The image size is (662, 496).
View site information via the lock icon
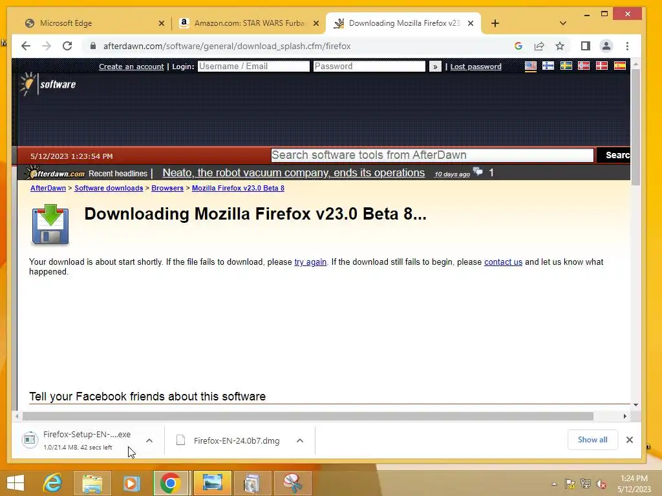tap(93, 46)
